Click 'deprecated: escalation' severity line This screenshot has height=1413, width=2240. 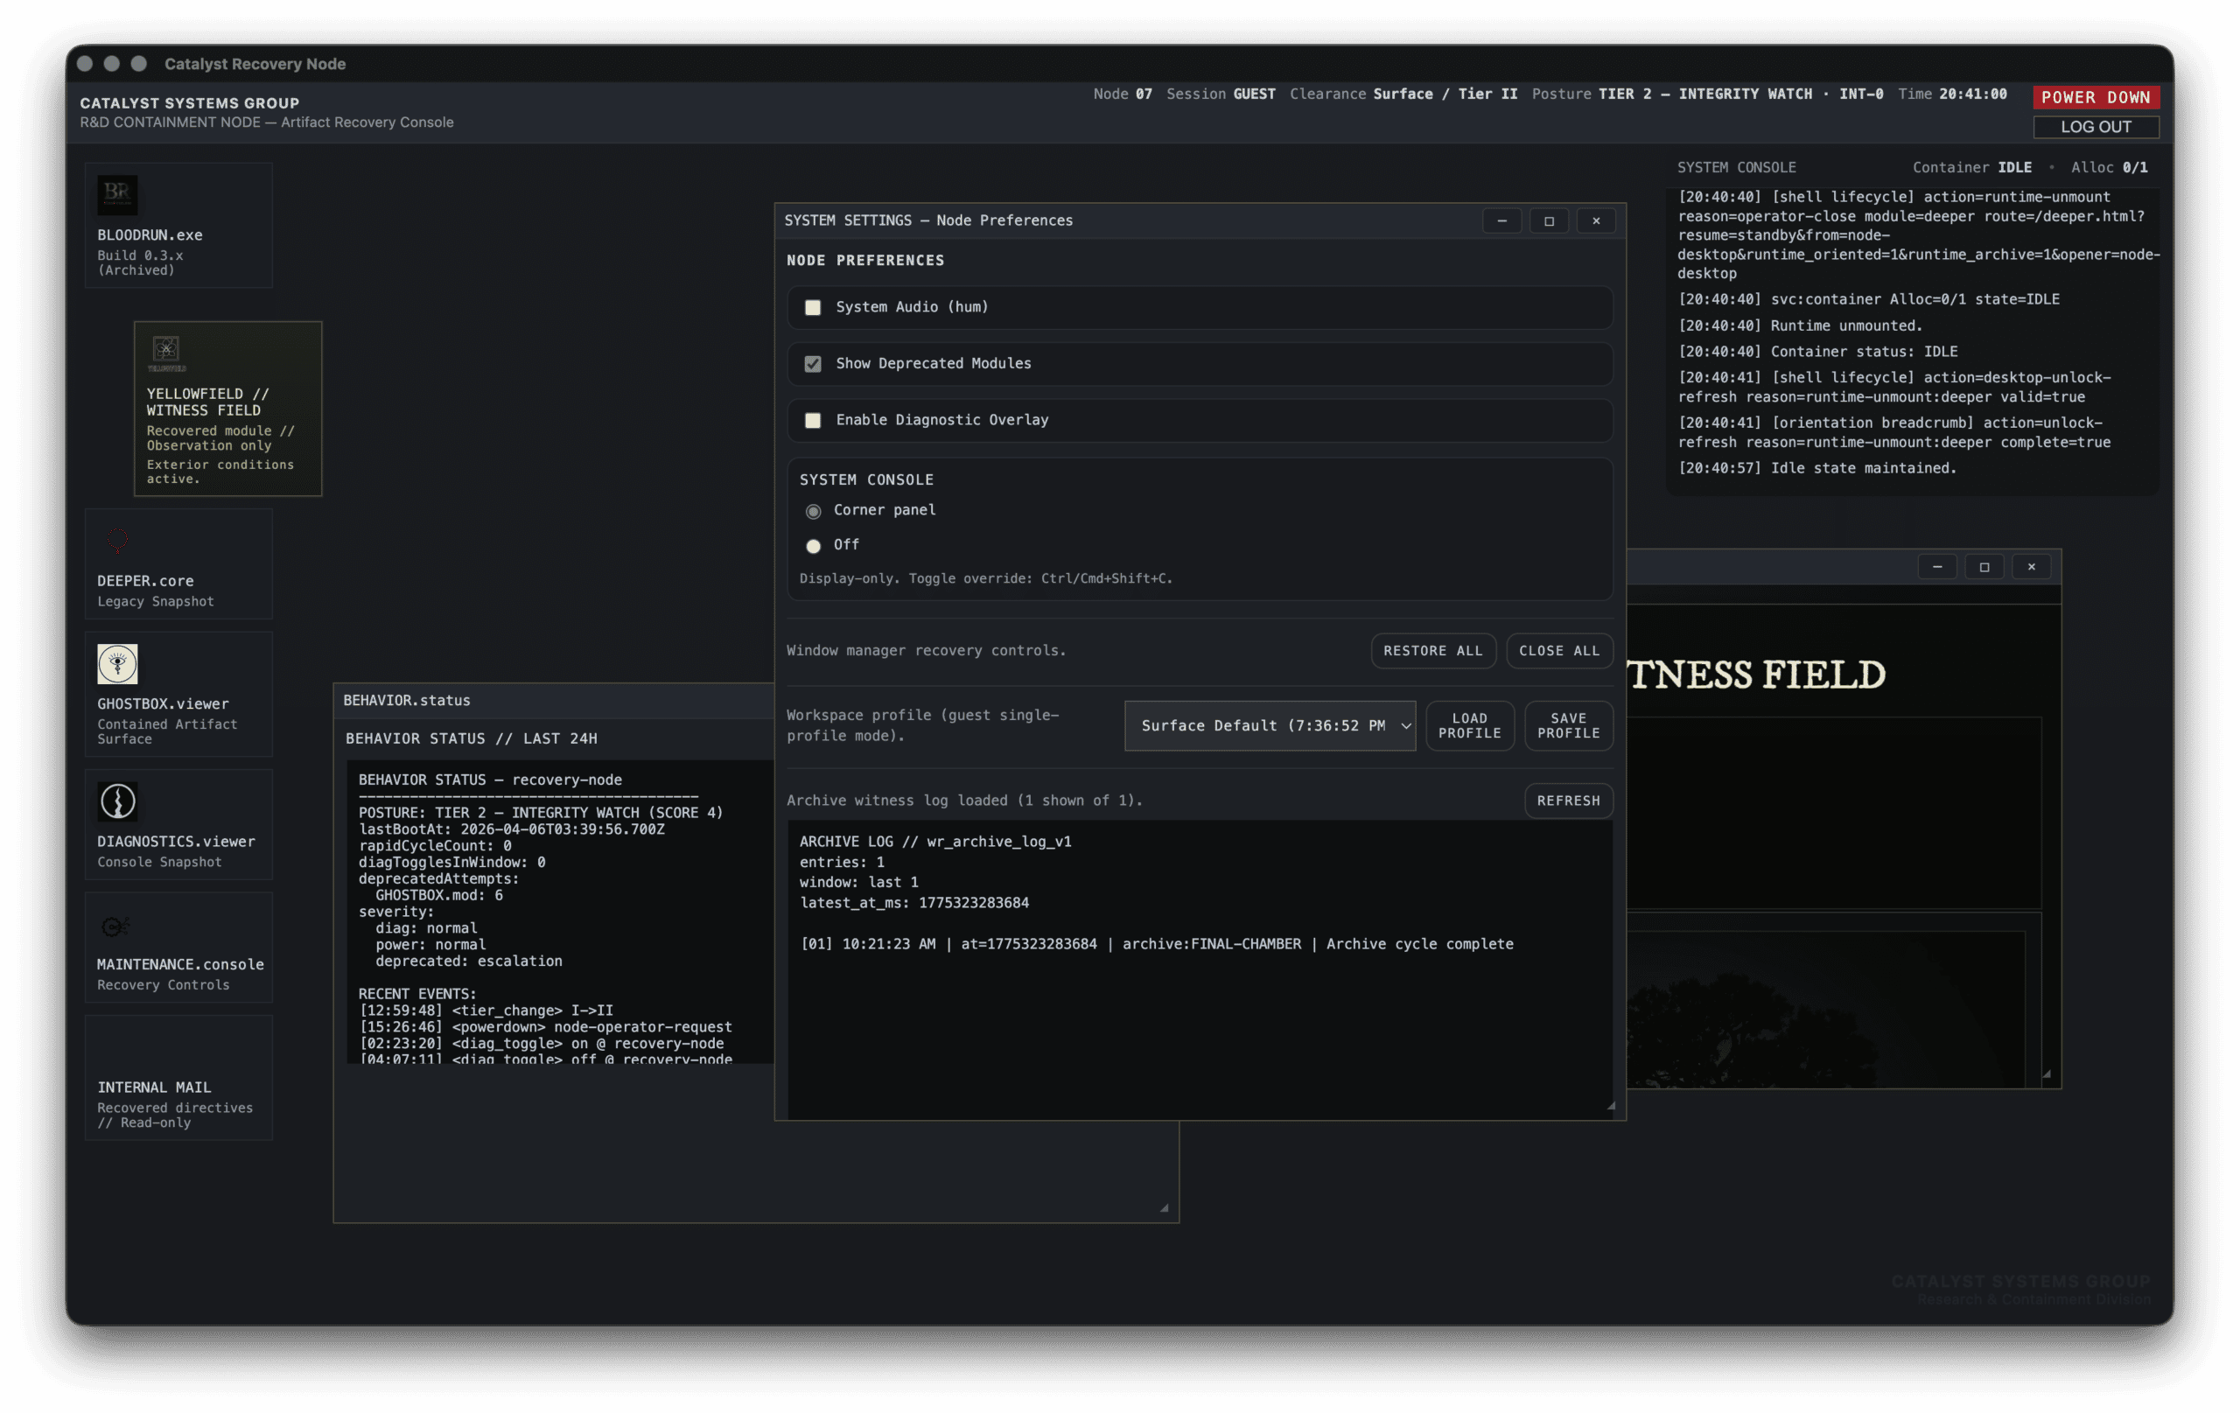coord(468,961)
